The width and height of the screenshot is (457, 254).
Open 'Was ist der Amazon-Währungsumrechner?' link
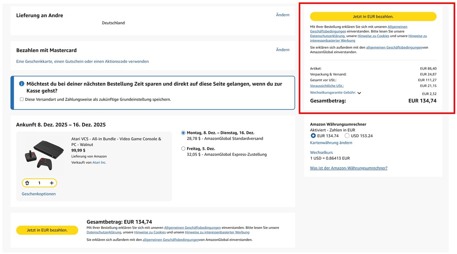click(348, 168)
